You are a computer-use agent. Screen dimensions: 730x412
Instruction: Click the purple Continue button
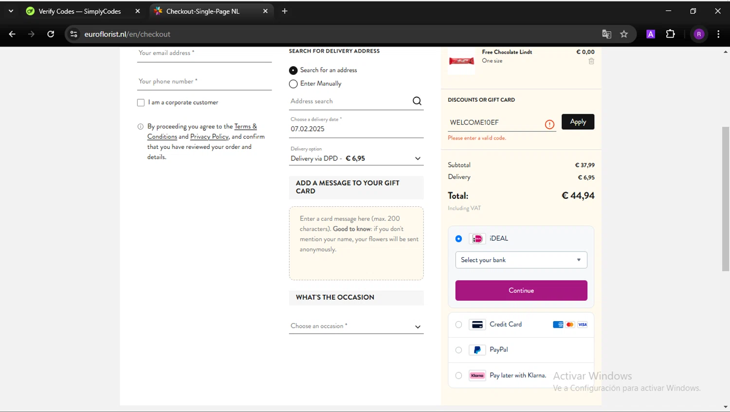[x=521, y=290]
